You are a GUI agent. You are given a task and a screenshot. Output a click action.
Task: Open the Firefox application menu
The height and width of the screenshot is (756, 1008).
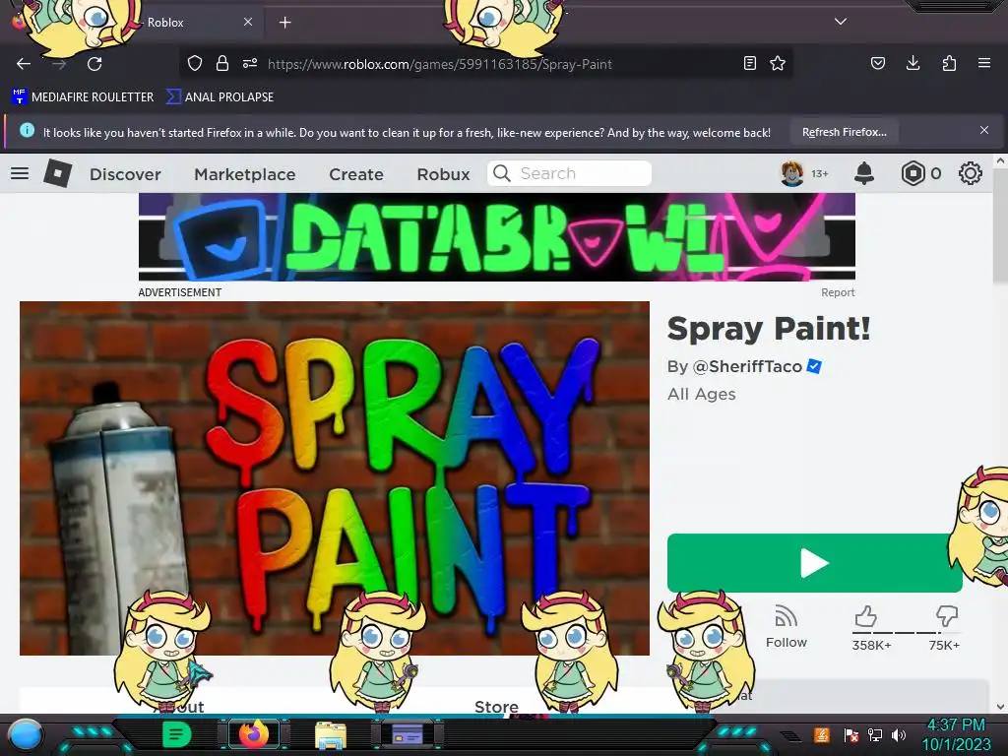pyautogui.click(x=984, y=63)
